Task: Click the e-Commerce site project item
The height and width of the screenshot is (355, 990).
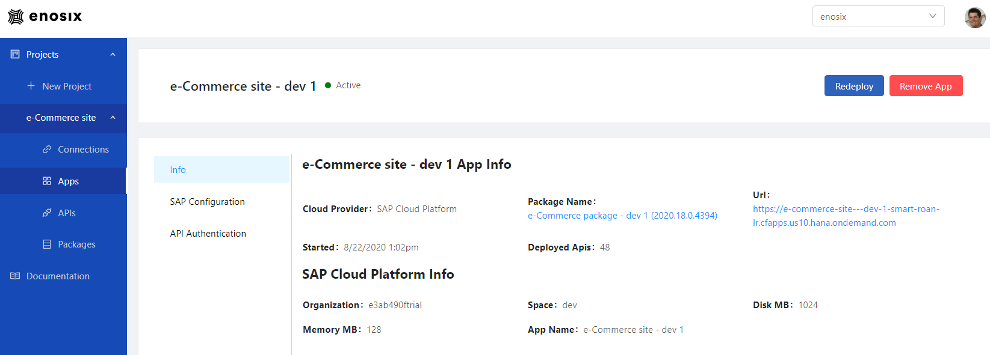Action: 63,118
